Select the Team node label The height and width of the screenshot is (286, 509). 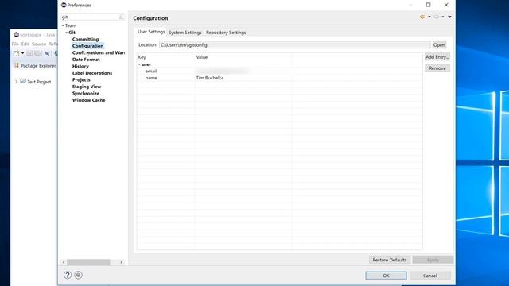71,25
